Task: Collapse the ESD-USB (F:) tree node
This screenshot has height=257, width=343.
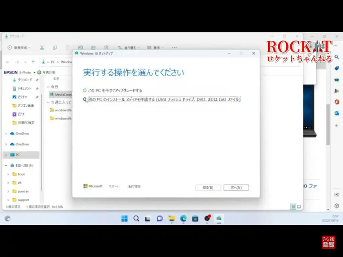Action: point(6,166)
